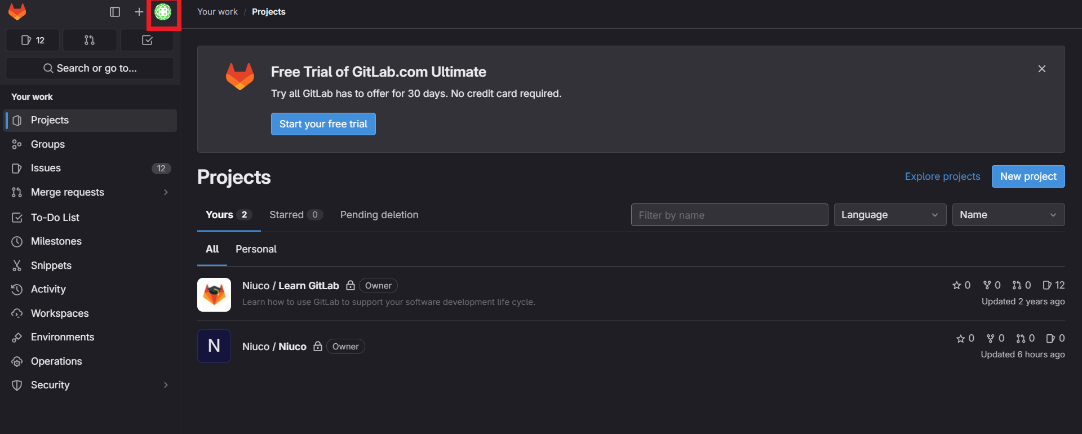
Task: Click Your work breadcrumb link
Action: tap(218, 12)
